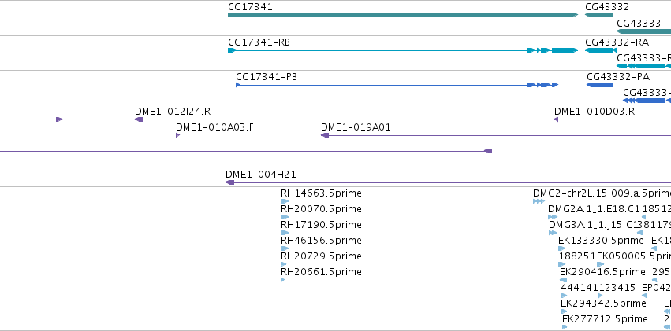
Task: Select the DME1-012I24.R arrow marker
Action: pyautogui.click(x=139, y=120)
